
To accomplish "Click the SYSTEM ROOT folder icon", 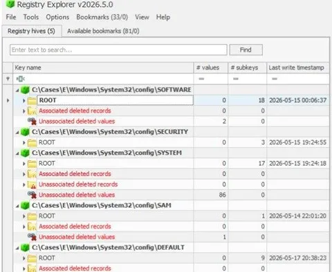I will pyautogui.click(x=32, y=164).
